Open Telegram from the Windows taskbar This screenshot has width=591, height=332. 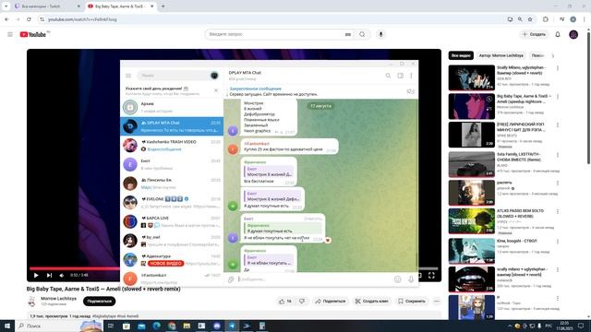232,326
